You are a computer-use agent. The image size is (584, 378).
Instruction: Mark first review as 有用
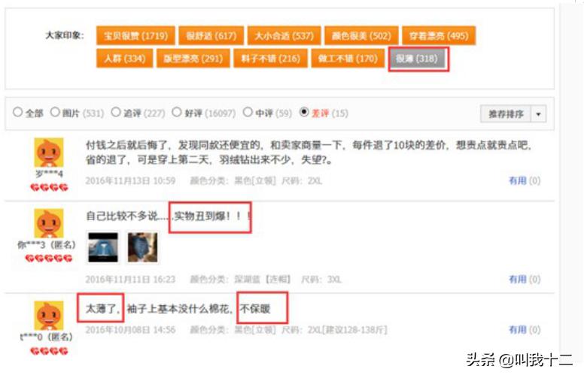(525, 181)
